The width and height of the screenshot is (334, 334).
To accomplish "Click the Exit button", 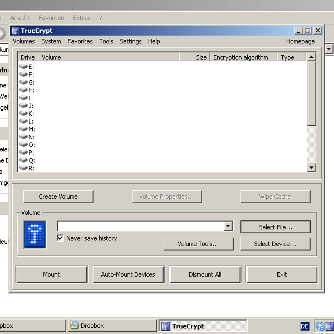I will 282,274.
